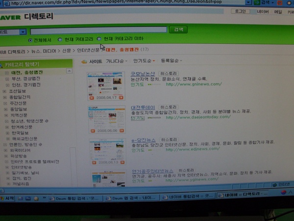Open the address bar history dropdown

(x=248, y=2)
